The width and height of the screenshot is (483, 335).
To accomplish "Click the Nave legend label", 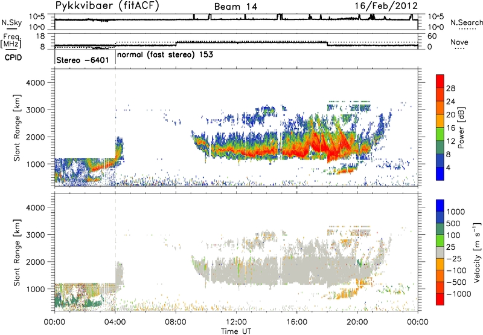I will [459, 42].
